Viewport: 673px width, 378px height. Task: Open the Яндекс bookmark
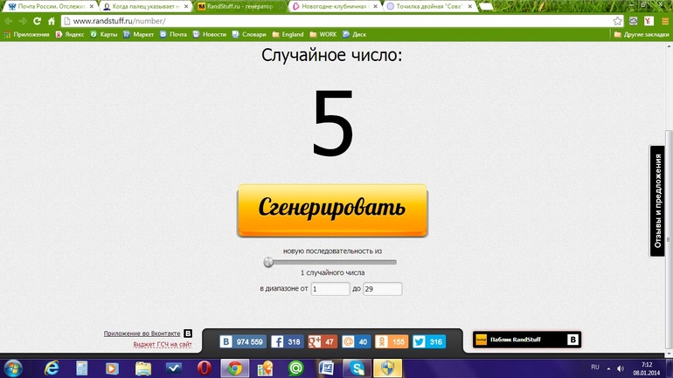click(70, 34)
